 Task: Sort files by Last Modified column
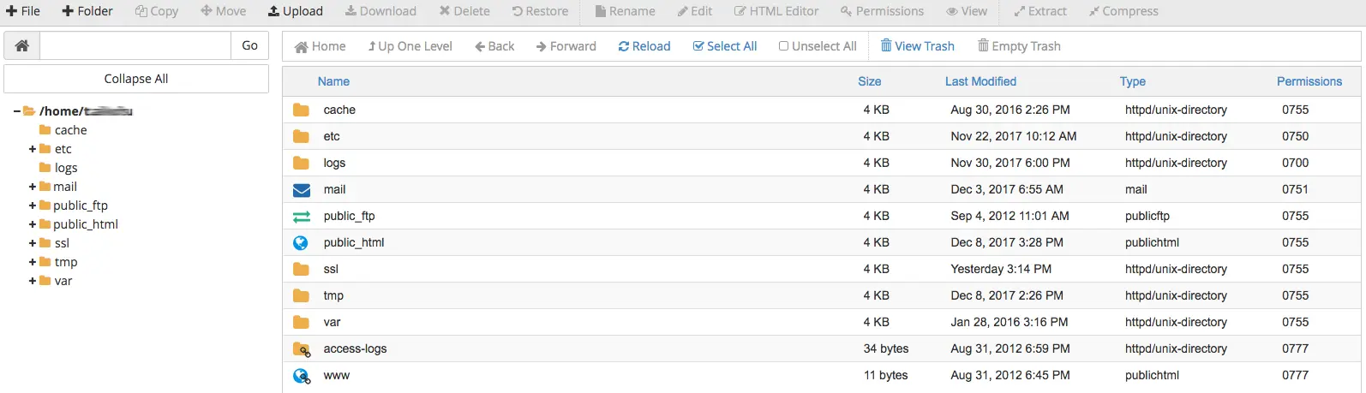(980, 81)
